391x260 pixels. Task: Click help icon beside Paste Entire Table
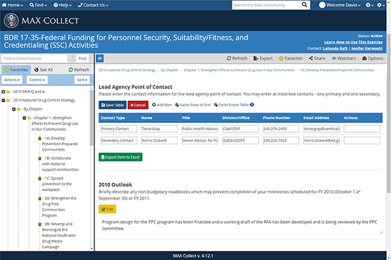coord(252,105)
